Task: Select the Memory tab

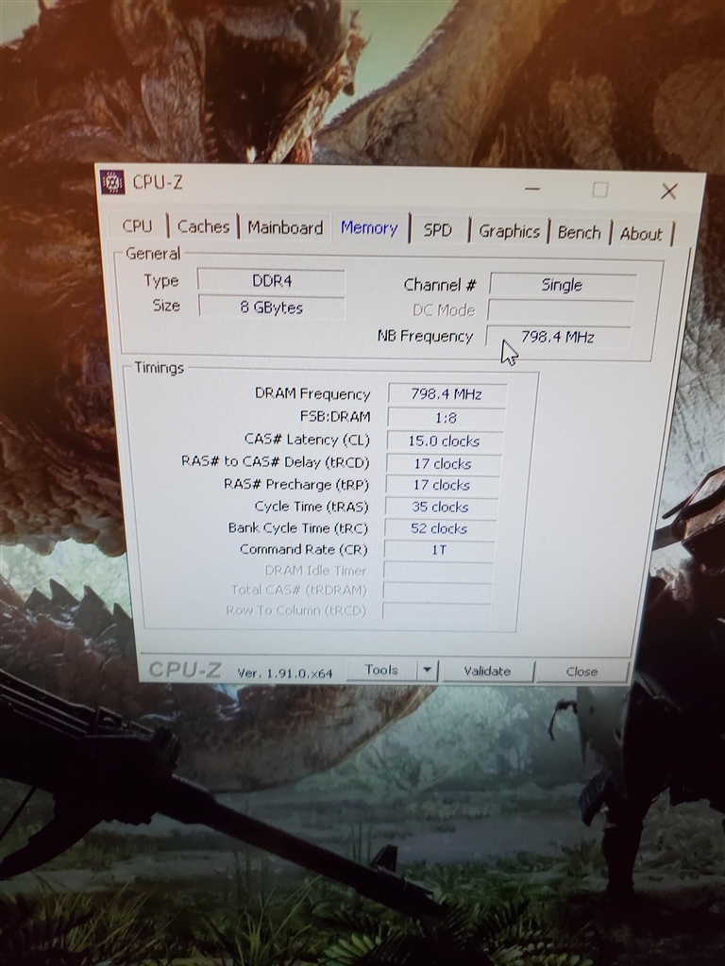Action: [x=370, y=228]
